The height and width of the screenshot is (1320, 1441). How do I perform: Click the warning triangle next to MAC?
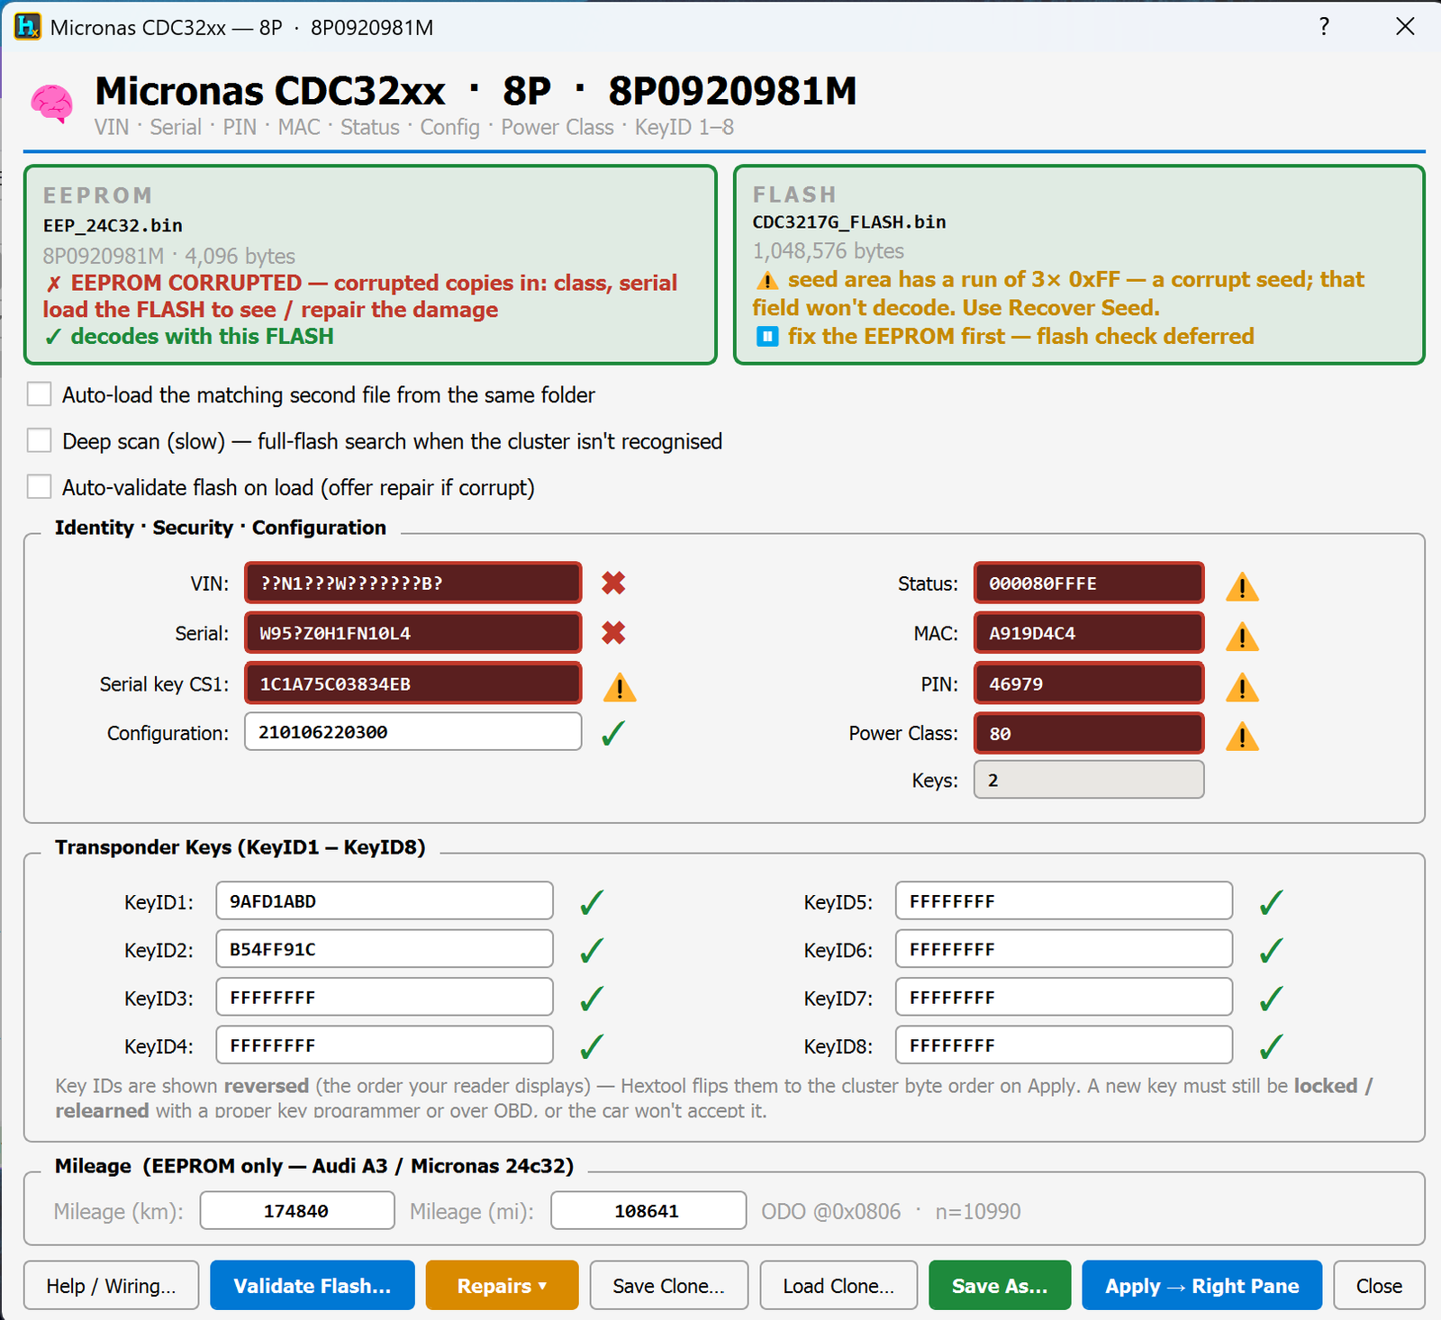[1242, 637]
